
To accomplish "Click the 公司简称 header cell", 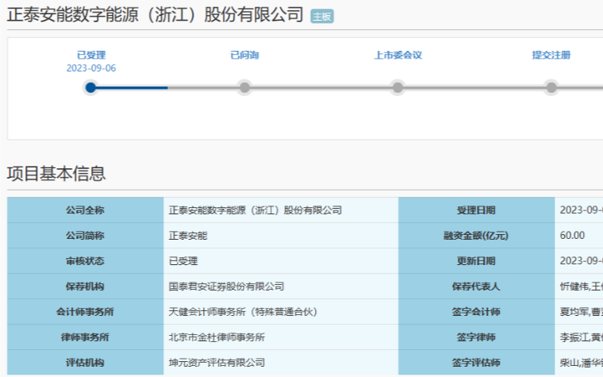I will [86, 236].
